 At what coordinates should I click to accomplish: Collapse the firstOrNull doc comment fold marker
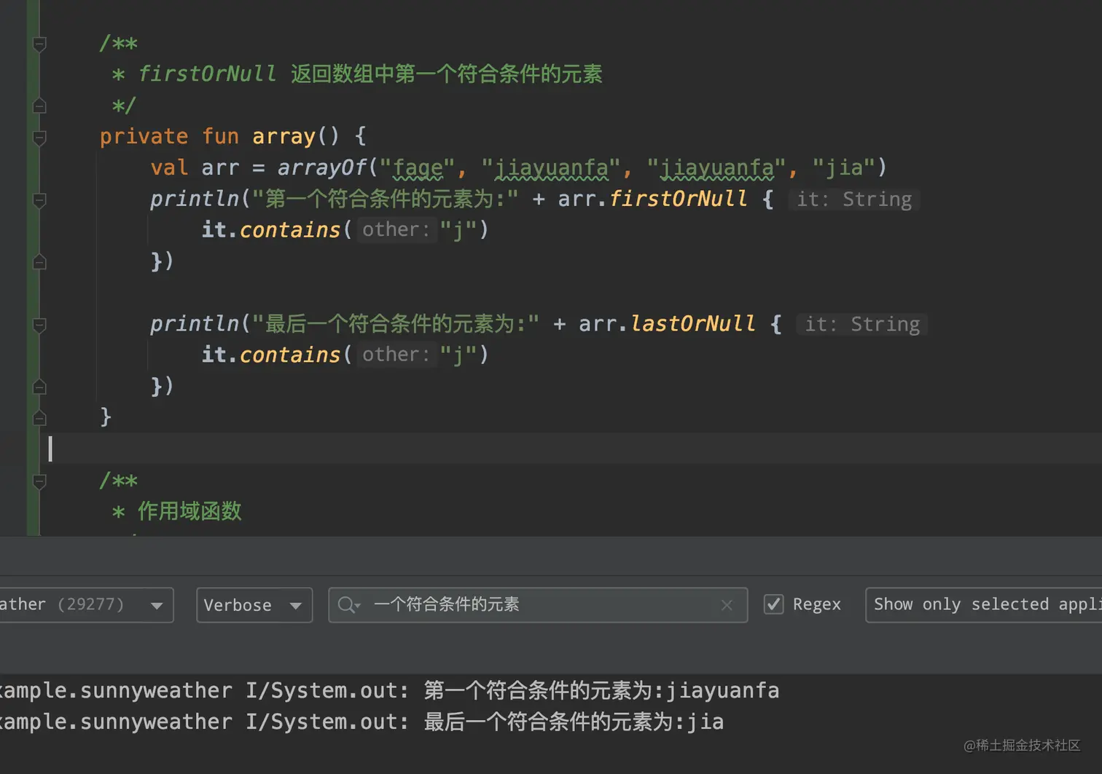40,44
